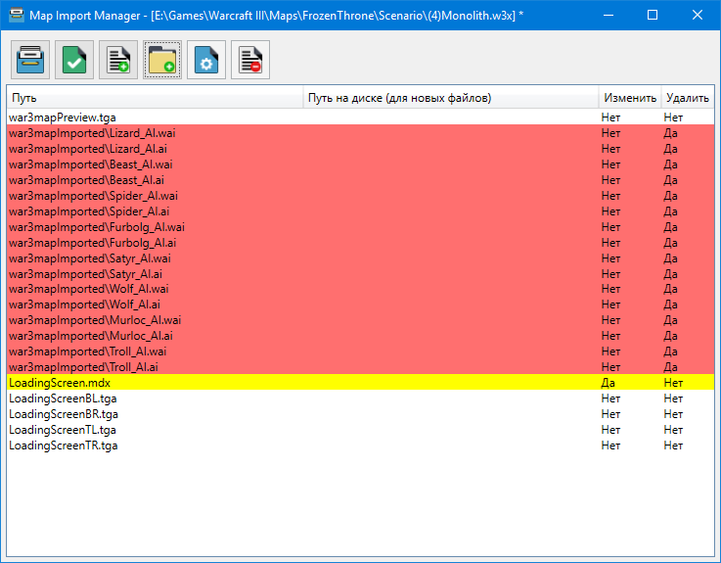Select the war3mapPreview.tga row
Screen dimensions: 721x563
click(x=360, y=117)
